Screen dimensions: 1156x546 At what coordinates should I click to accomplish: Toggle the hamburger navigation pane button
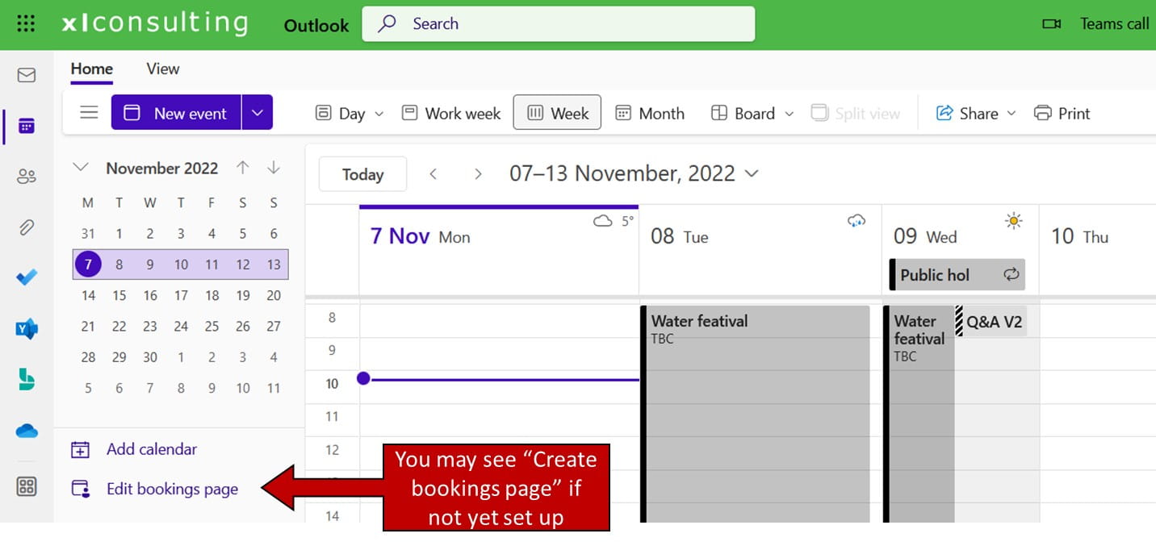(x=89, y=113)
